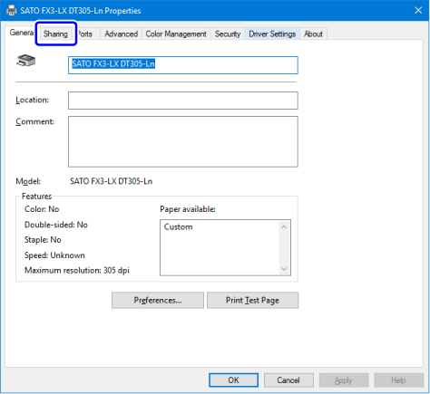The height and width of the screenshot is (394, 430).
Task: Click the printer icon in title bar
Action: [x=12, y=11]
